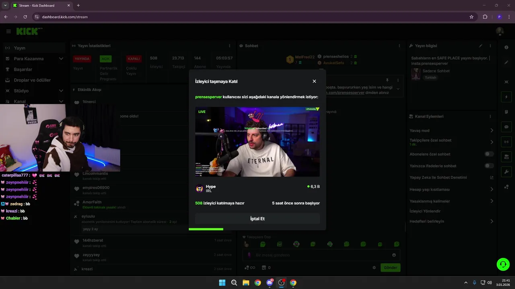Switch to Stream - Kick Dashboard browser tab
The image size is (515, 289).
41,6
